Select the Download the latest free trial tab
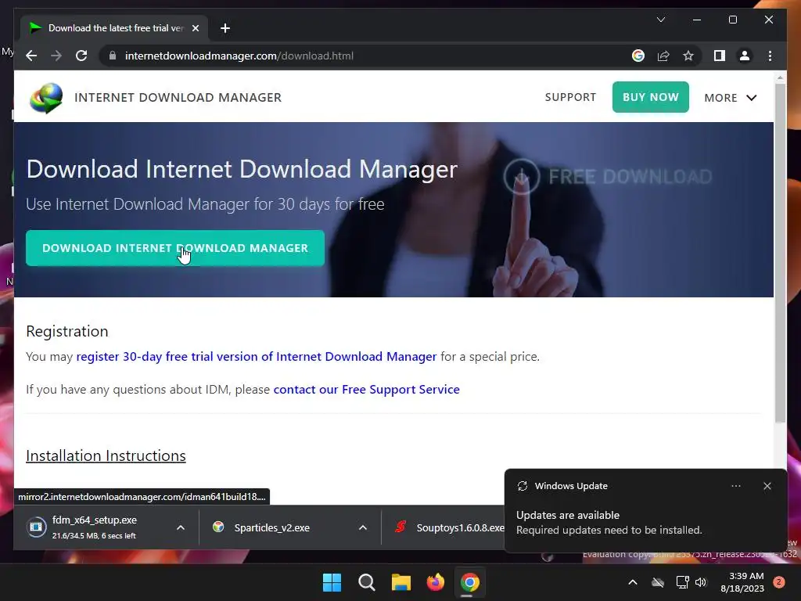Viewport: 801px width, 601px height. (114, 28)
